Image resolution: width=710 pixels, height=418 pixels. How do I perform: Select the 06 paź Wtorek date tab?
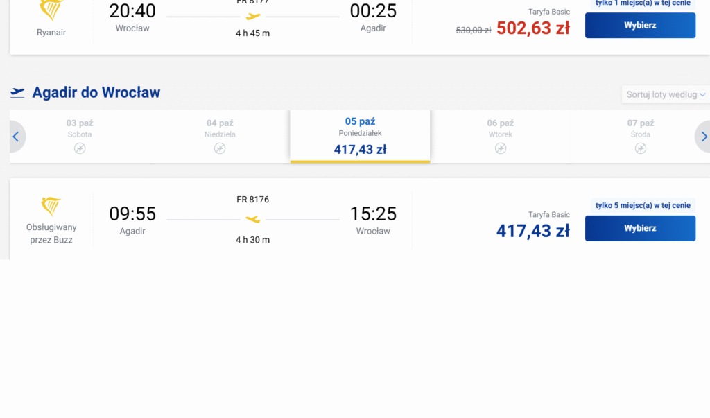coord(501,128)
